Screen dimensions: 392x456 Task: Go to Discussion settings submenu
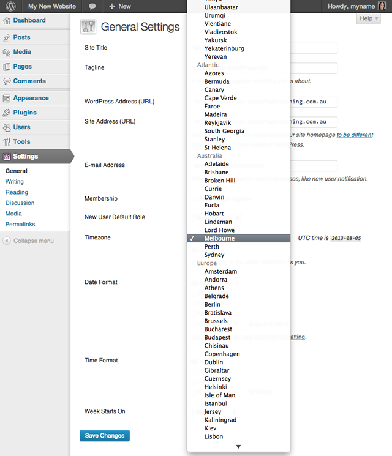coord(20,203)
